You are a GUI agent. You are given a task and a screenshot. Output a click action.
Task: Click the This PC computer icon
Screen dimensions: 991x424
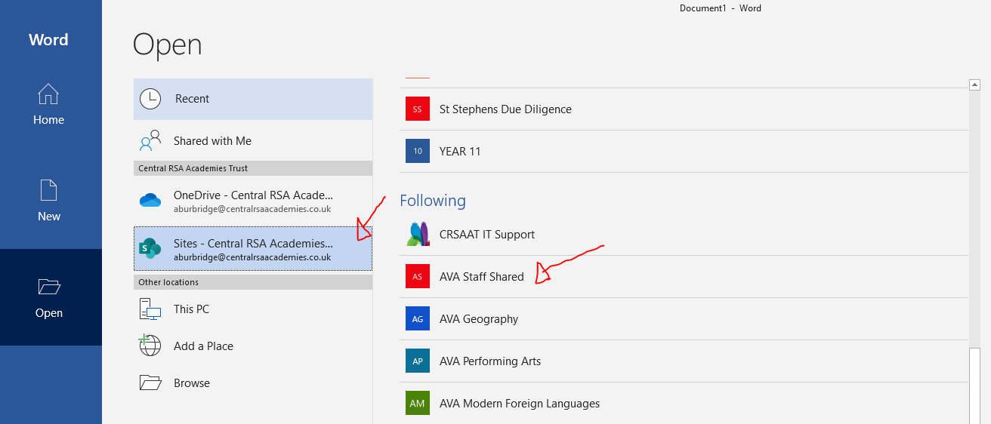150,309
